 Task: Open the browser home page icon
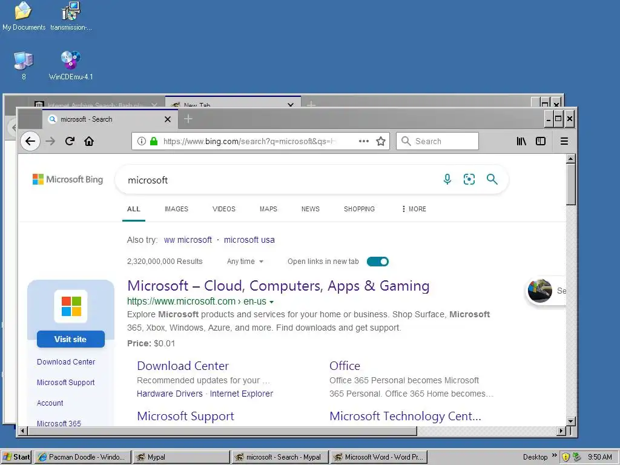point(89,141)
